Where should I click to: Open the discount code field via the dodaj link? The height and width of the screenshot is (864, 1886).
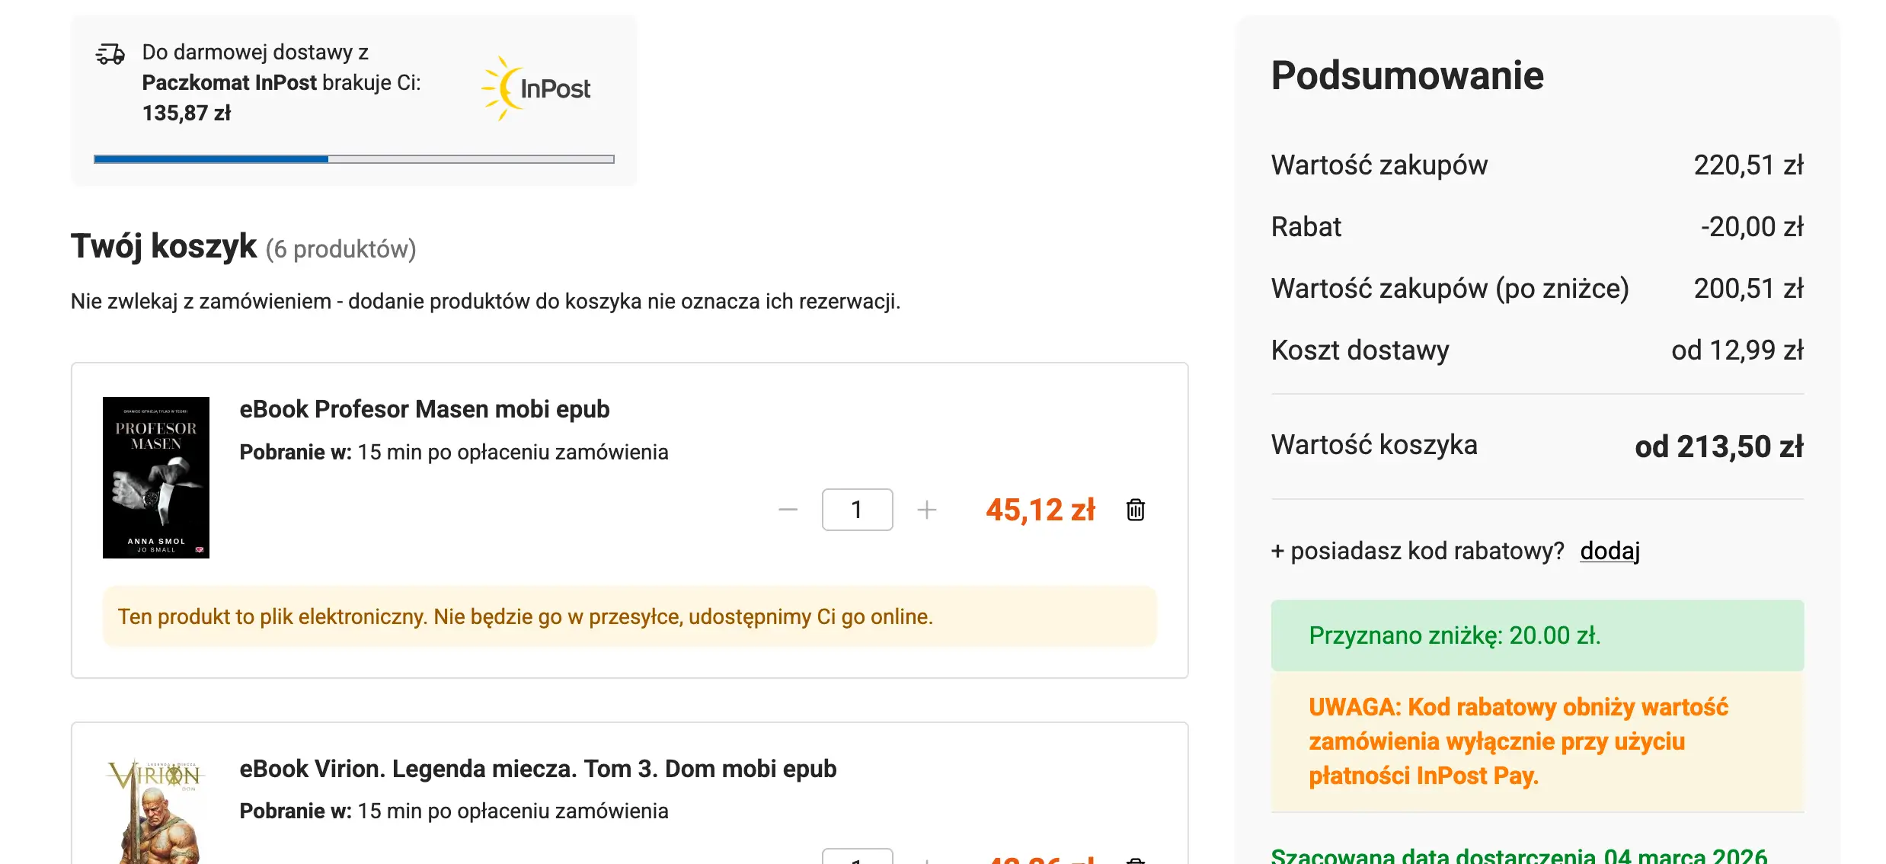[x=1609, y=551]
